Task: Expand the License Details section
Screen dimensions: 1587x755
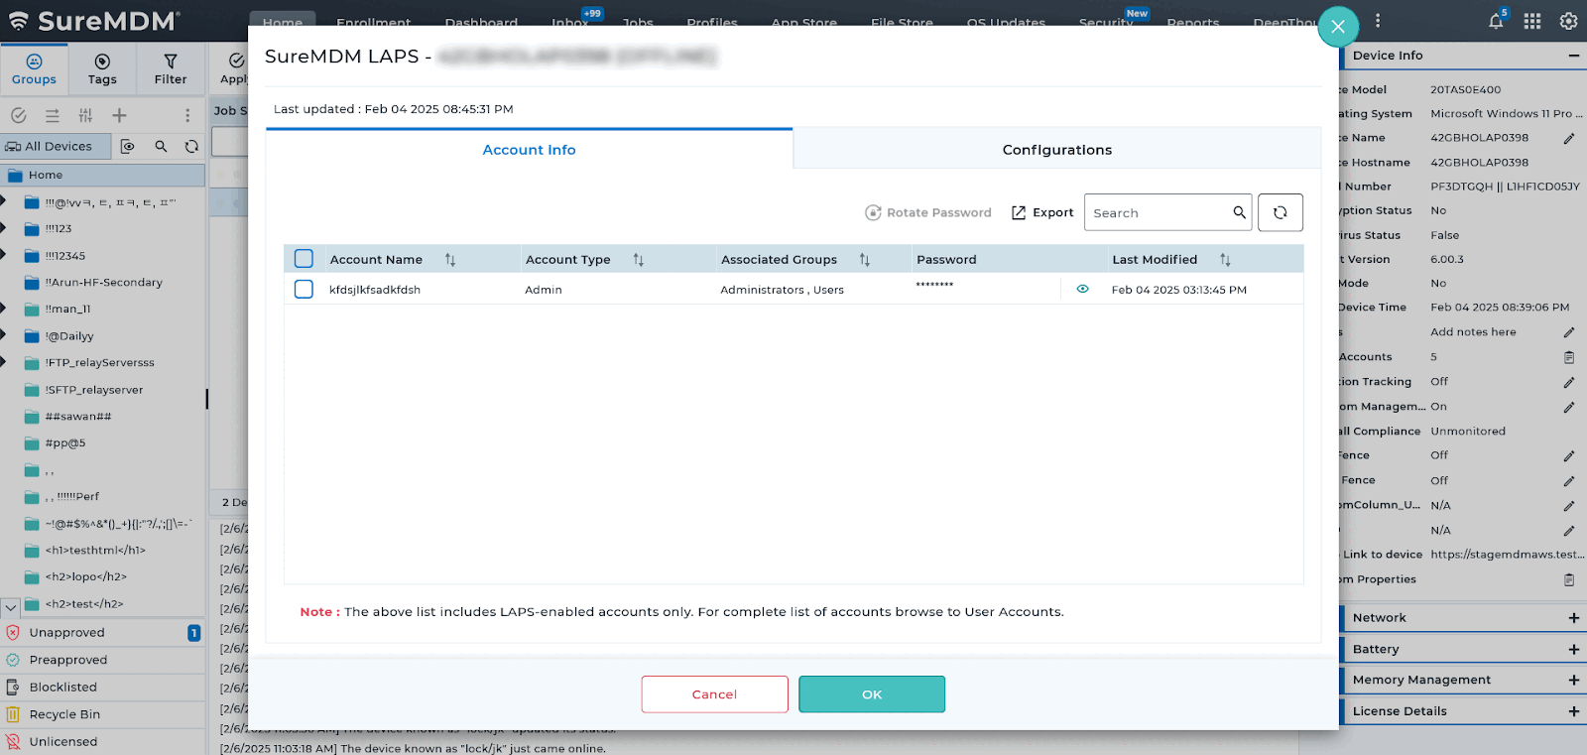Action: [1574, 711]
